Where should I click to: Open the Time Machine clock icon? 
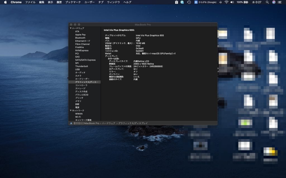click(189, 2)
